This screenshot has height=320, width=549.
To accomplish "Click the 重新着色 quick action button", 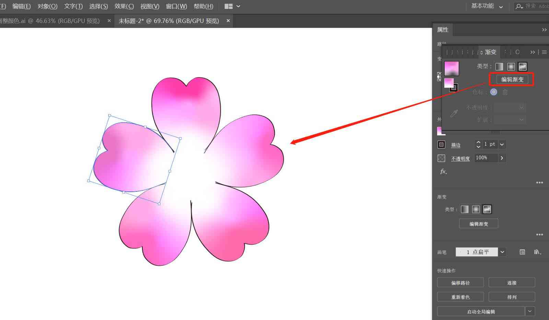I will tap(460, 297).
